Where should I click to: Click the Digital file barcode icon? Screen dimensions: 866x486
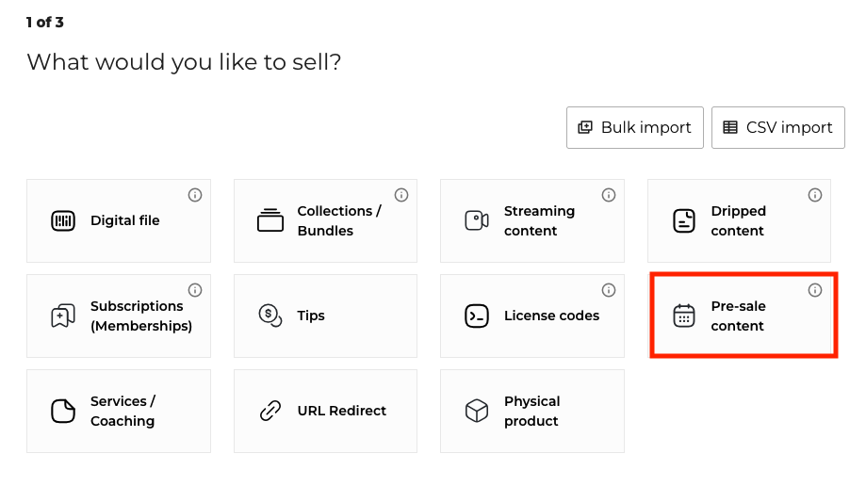[63, 221]
